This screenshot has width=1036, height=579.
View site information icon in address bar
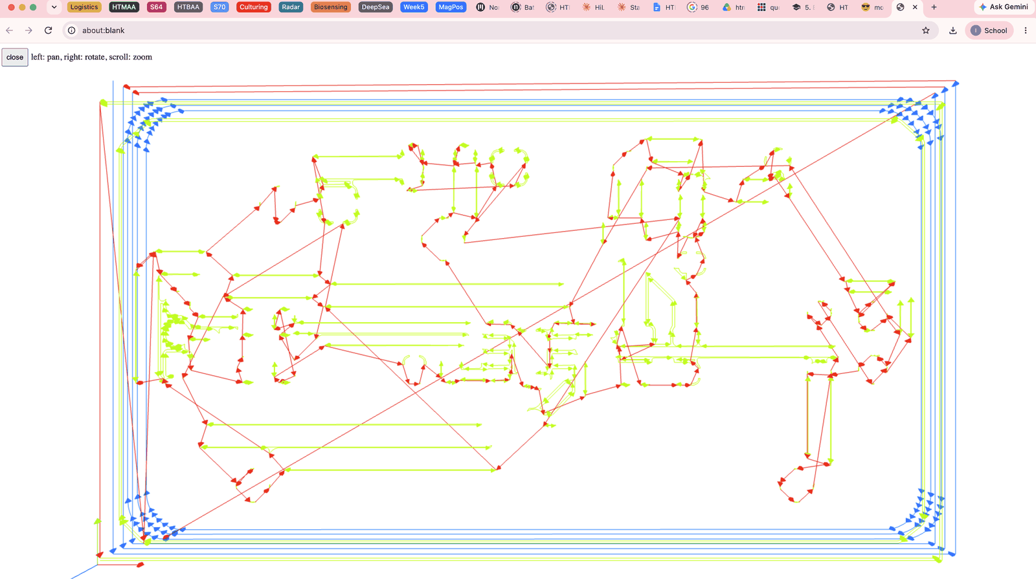72,30
